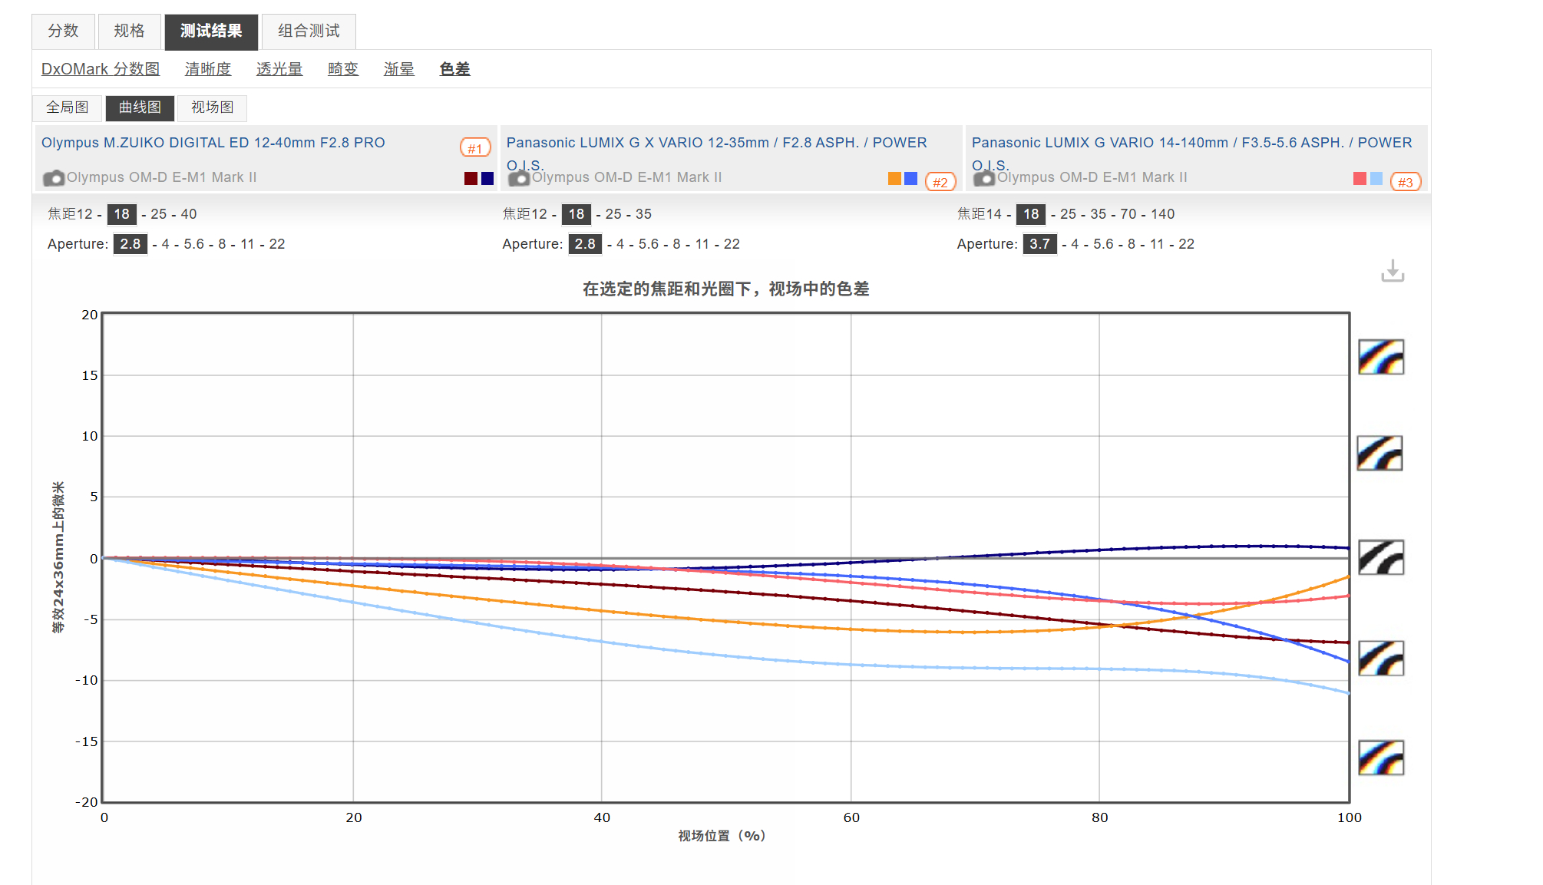This screenshot has width=1543, height=885.
Task: Open the 畸变 measurement link
Action: pyautogui.click(x=343, y=69)
